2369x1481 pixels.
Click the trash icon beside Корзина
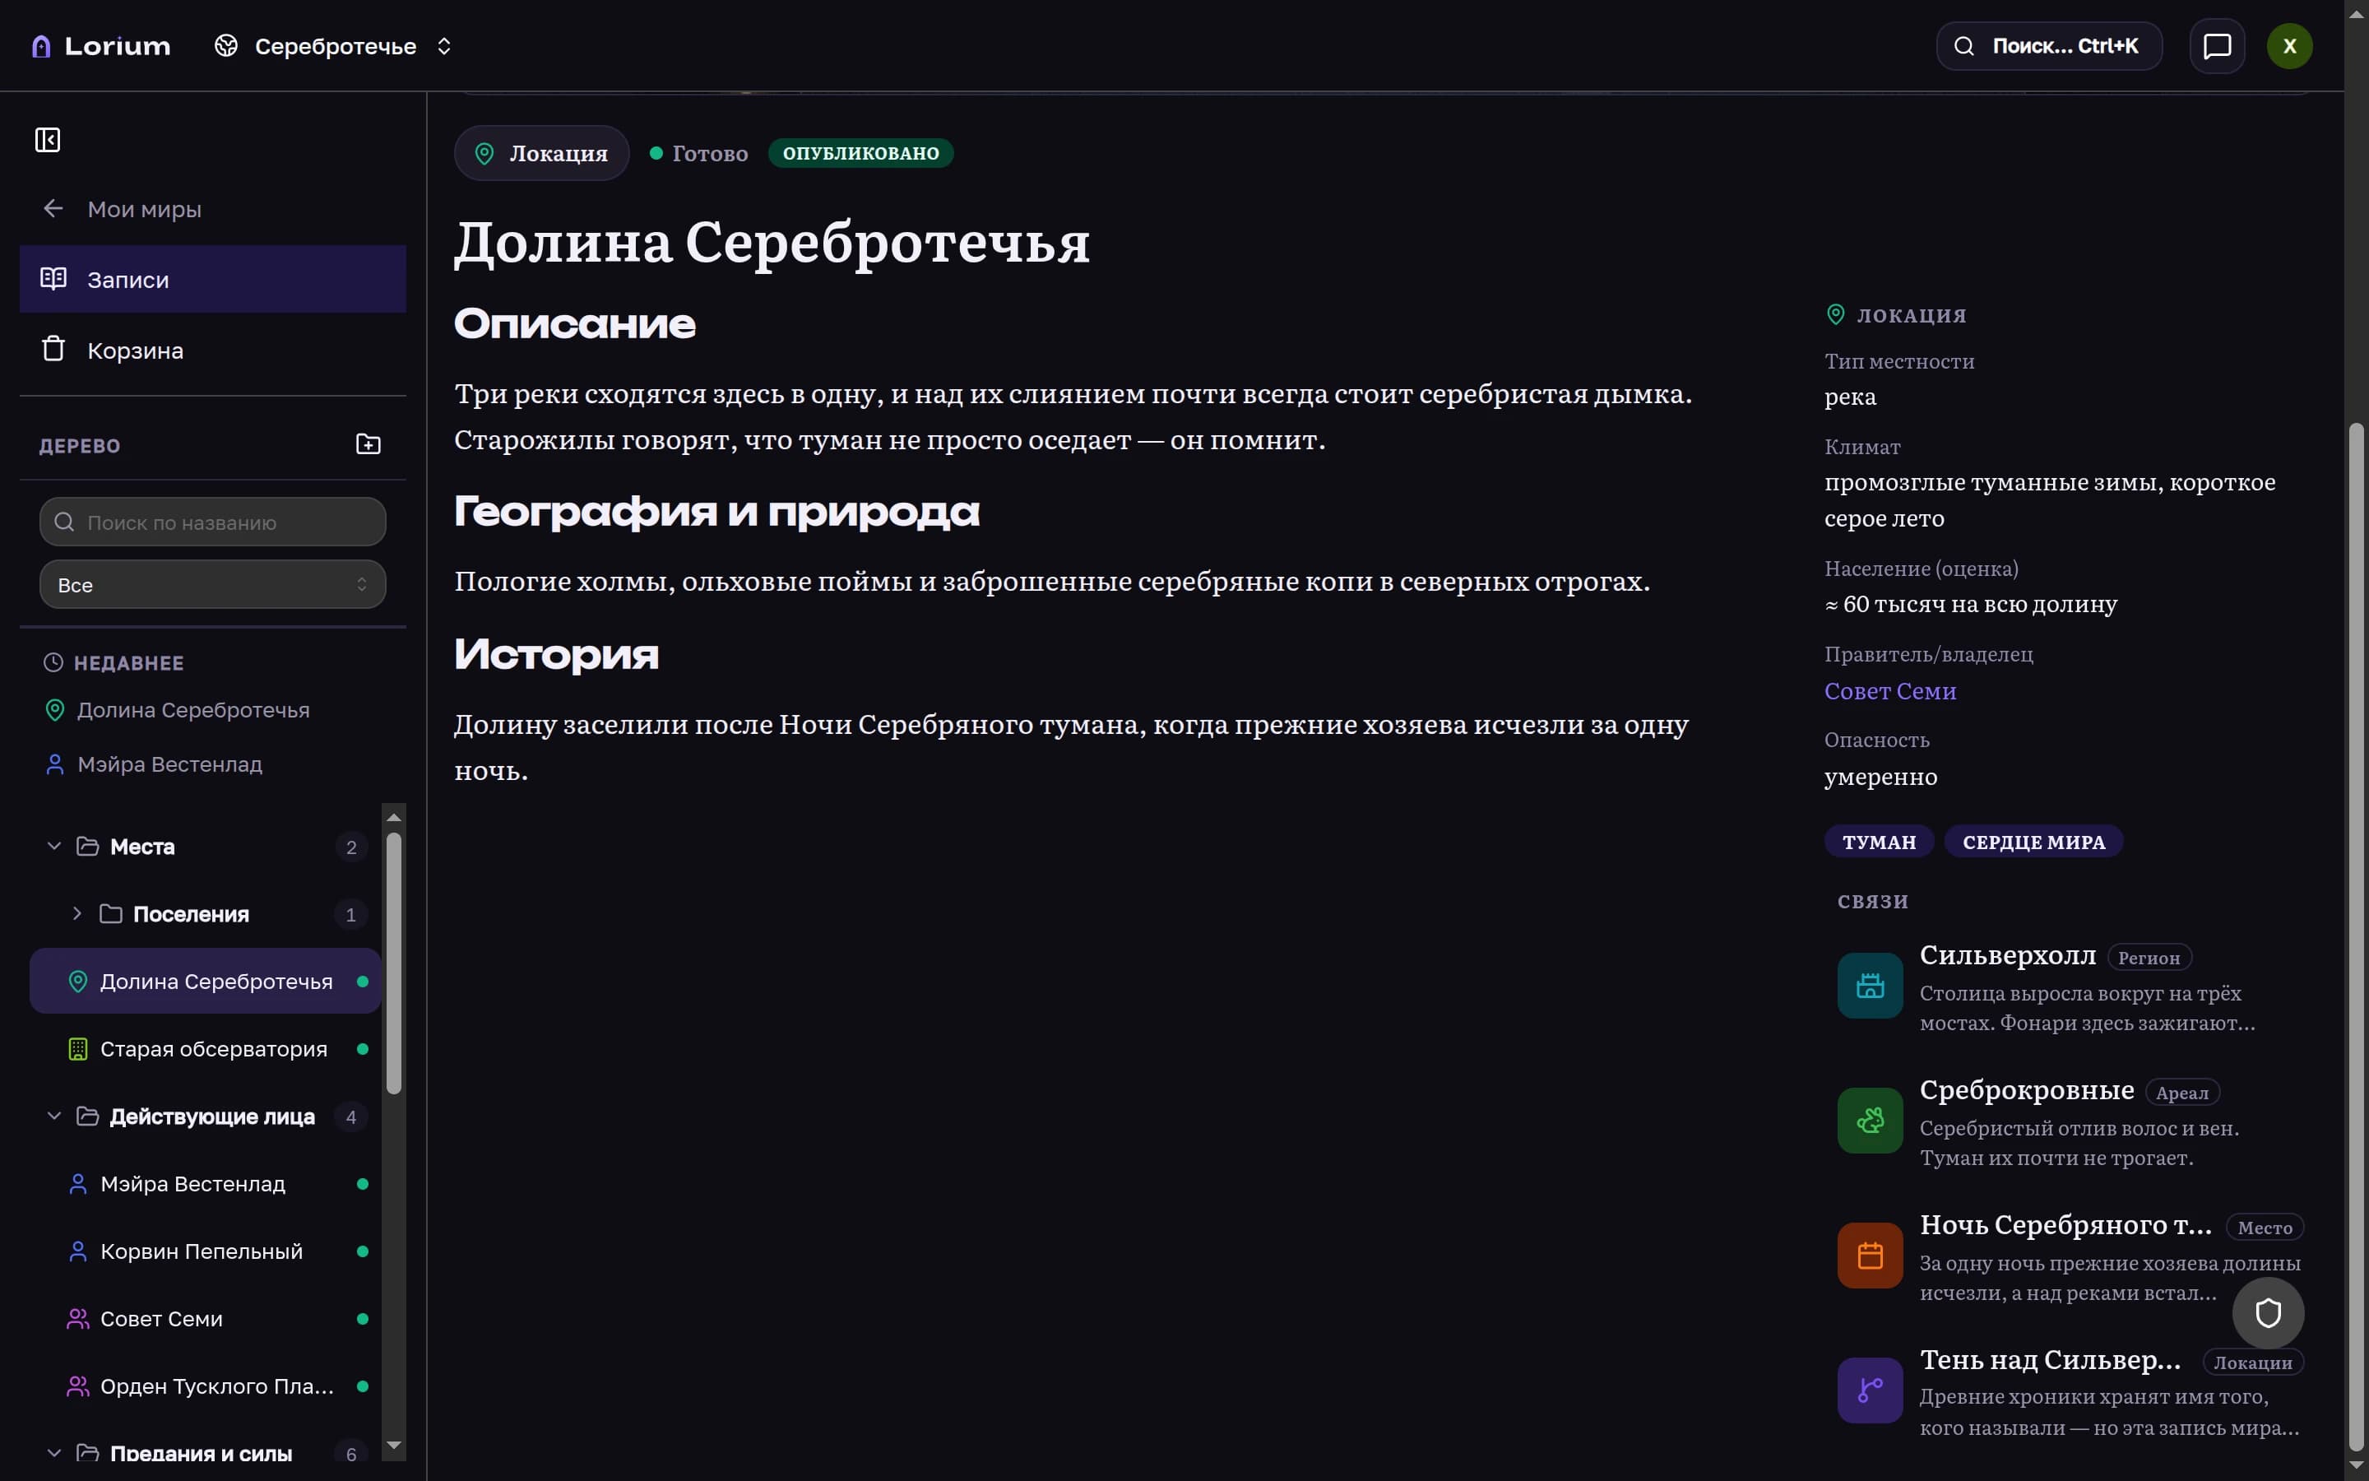53,349
